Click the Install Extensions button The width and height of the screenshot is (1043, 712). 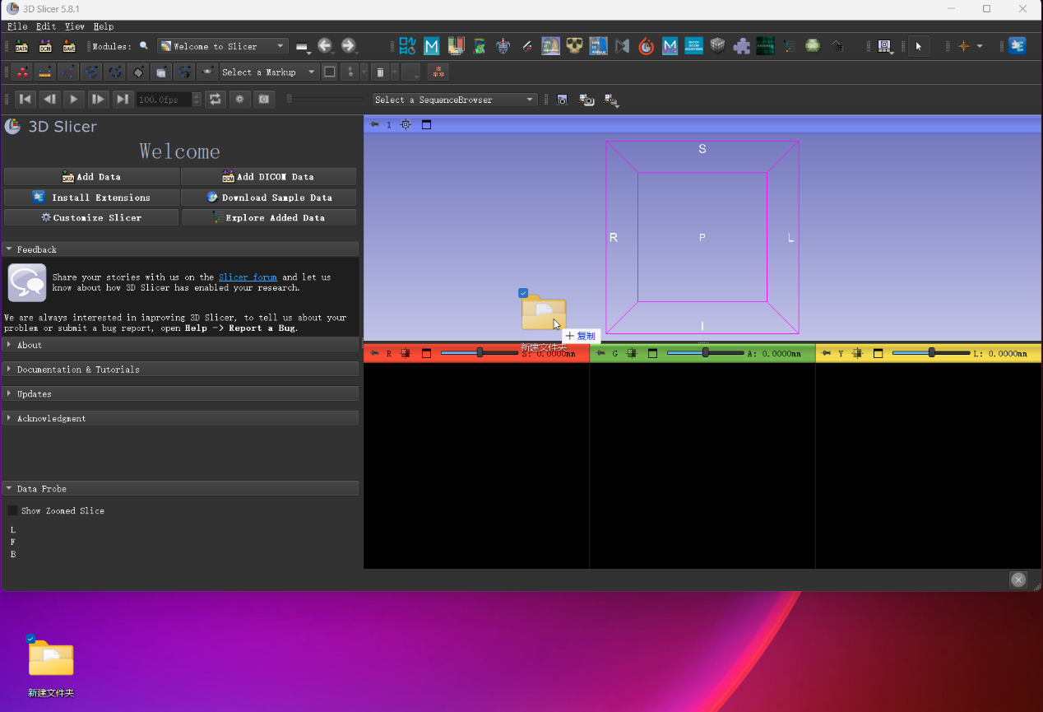click(x=92, y=198)
